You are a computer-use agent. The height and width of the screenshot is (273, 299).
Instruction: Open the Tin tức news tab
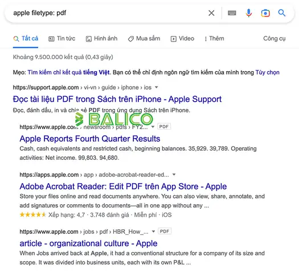[62, 39]
